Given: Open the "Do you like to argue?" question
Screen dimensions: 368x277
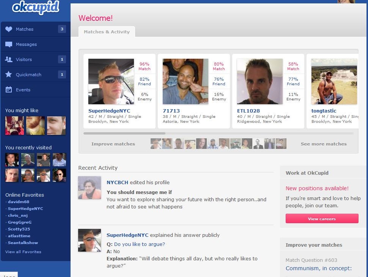Looking at the screenshot, I should point(139,244).
